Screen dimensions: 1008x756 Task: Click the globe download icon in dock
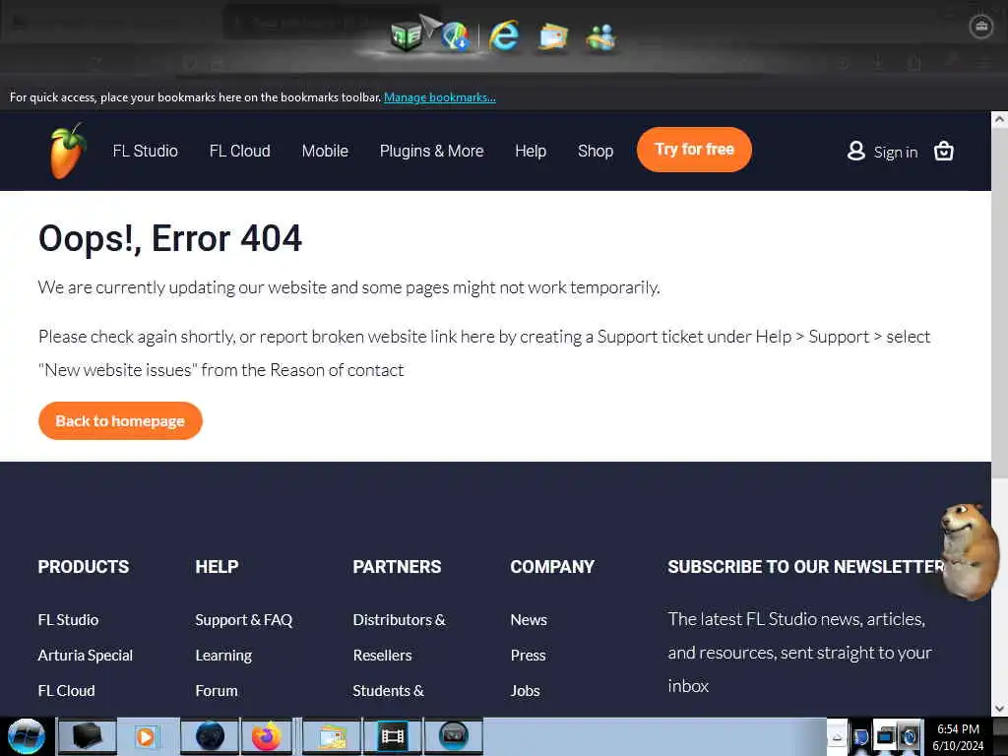coord(455,36)
